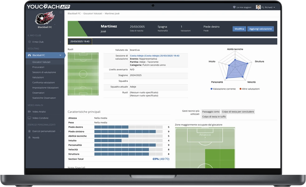Collapse the Blackball FC scouting submenu chevron
The height and width of the screenshot is (187, 306).
[x=60, y=55]
